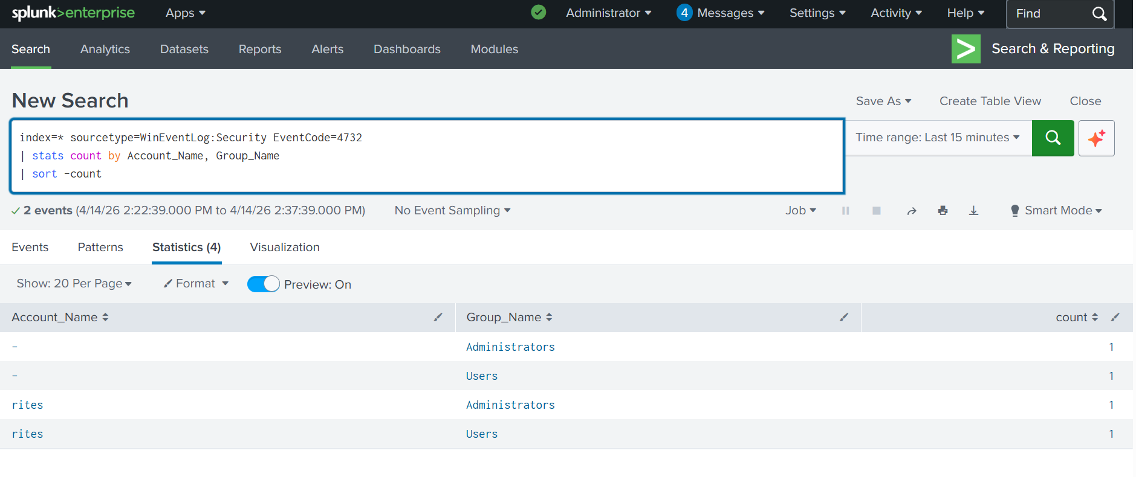Screen dimensions: 1136x477
Task: Open the AI assistant sparkle icon
Action: pos(1096,138)
